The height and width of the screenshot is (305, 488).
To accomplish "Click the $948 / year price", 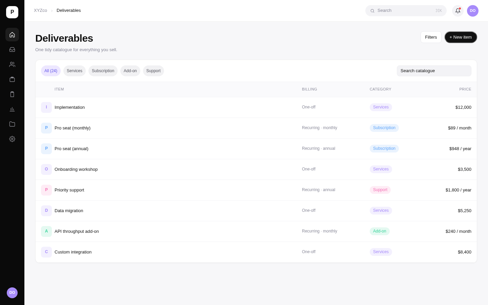I will pyautogui.click(x=460, y=149).
